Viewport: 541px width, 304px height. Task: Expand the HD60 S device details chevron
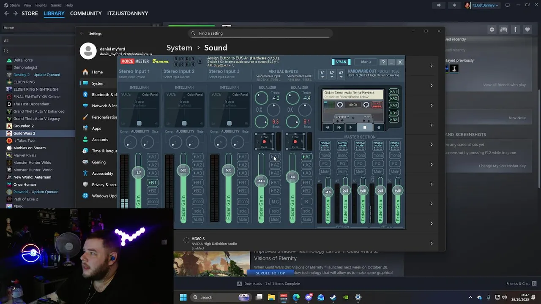click(432, 243)
